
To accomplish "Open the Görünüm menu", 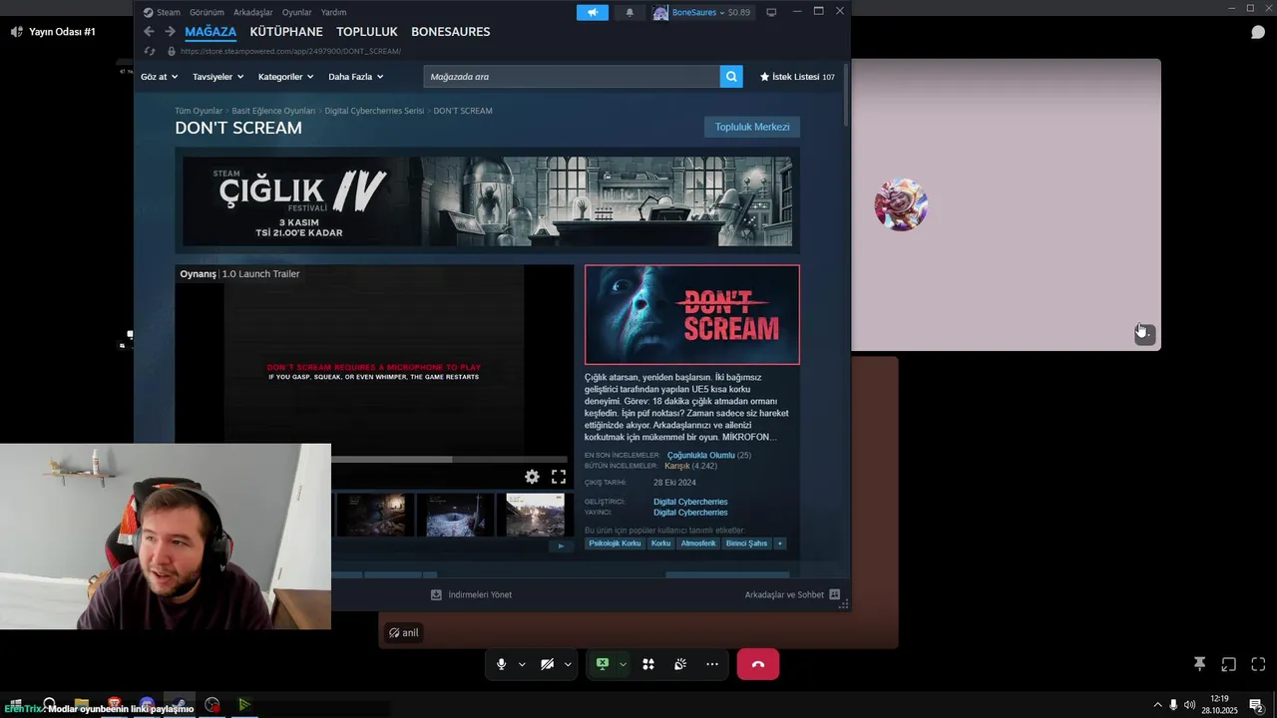I will (207, 12).
